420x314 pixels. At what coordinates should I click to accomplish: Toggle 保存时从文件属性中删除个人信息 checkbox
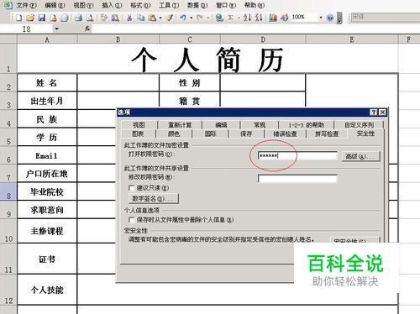coord(131,220)
